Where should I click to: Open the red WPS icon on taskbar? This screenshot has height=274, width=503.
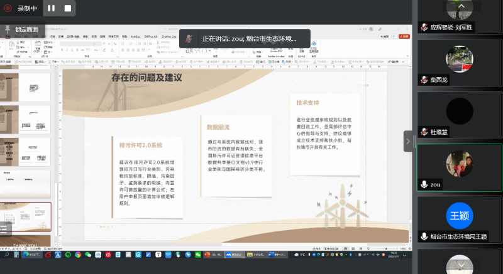(48, 255)
